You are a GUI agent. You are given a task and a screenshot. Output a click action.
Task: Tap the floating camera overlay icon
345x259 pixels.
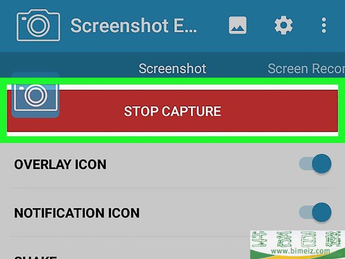click(35, 95)
